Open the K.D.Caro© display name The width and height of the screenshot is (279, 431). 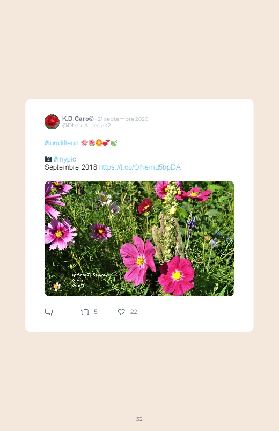[78, 119]
